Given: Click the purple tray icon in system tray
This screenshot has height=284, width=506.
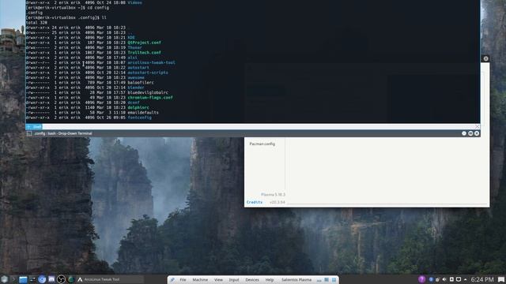Looking at the screenshot, I should 421,279.
